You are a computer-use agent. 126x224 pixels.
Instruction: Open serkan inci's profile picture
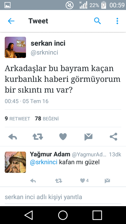(x=15, y=47)
